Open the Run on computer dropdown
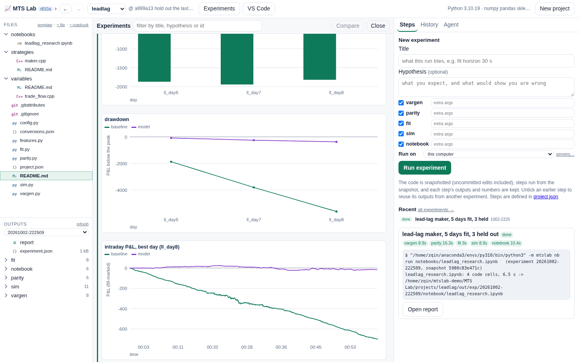The width and height of the screenshot is (579, 362). pyautogui.click(x=489, y=154)
